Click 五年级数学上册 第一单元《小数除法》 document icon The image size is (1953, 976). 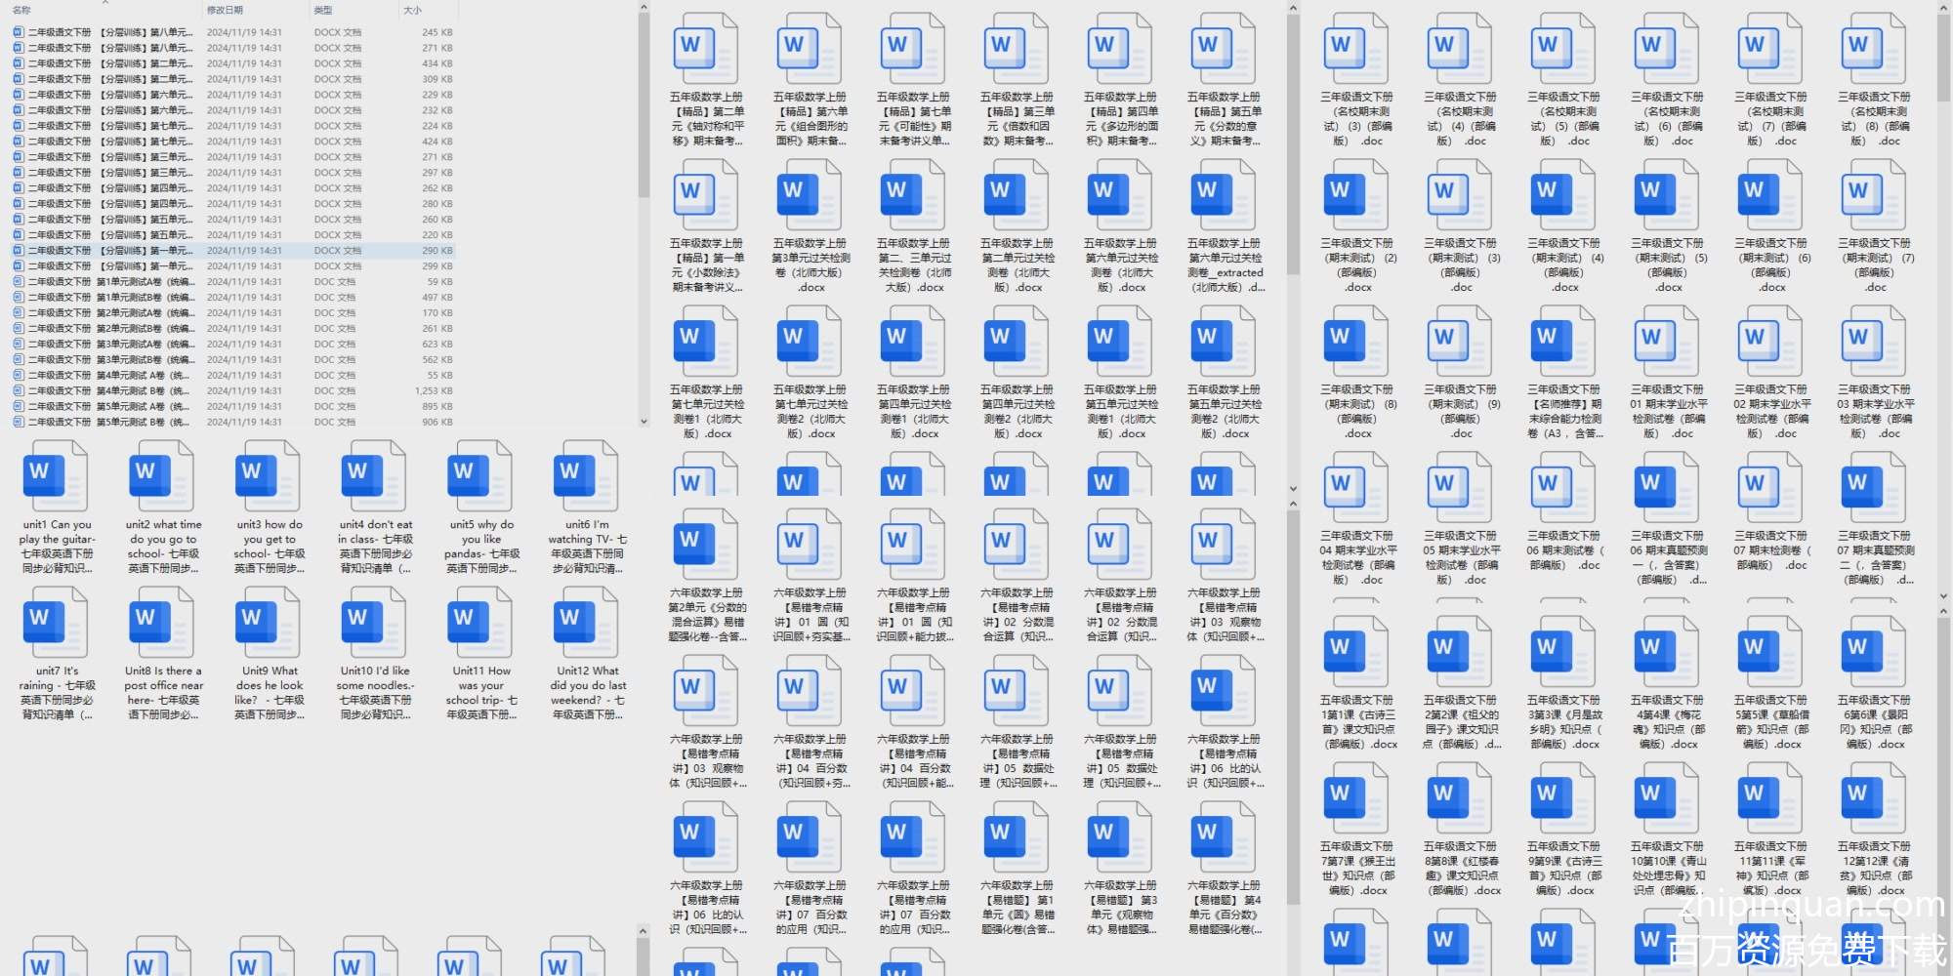pos(707,194)
